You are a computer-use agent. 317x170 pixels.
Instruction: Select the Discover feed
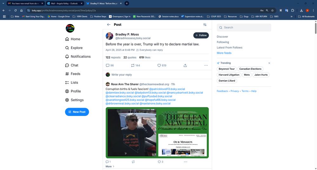click(x=223, y=37)
